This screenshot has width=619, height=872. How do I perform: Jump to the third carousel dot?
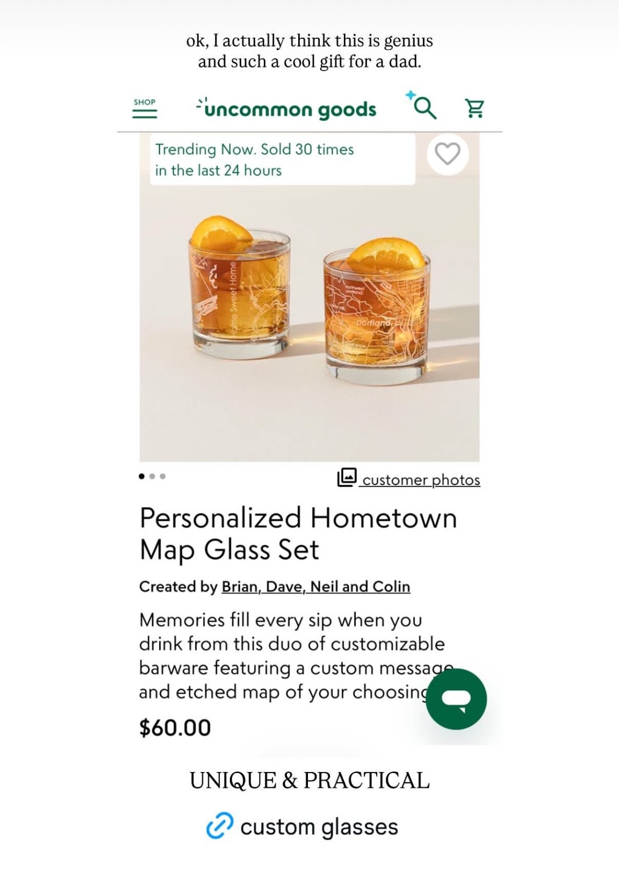coord(163,476)
